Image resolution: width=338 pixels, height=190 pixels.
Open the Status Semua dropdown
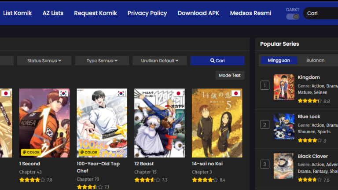[x=44, y=61]
